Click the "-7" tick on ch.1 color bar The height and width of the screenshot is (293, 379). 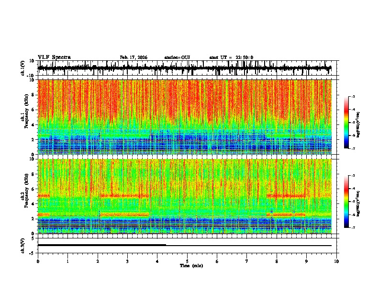click(353, 148)
